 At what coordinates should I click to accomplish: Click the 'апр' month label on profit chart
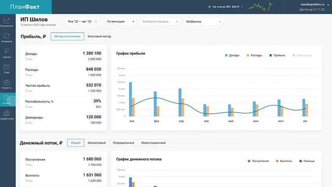pos(206,121)
